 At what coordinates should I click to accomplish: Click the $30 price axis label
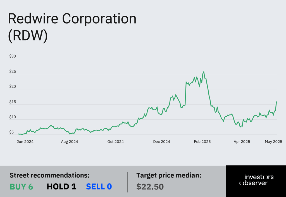(13, 56)
